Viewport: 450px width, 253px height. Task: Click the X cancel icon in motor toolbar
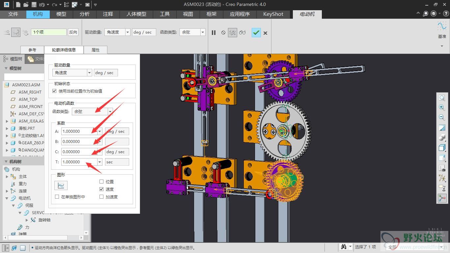[x=265, y=33]
